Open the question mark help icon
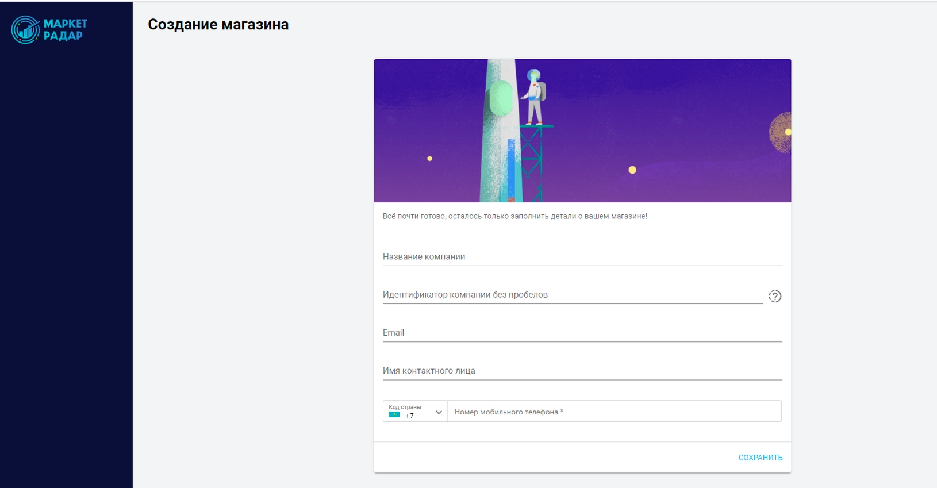 (x=774, y=296)
